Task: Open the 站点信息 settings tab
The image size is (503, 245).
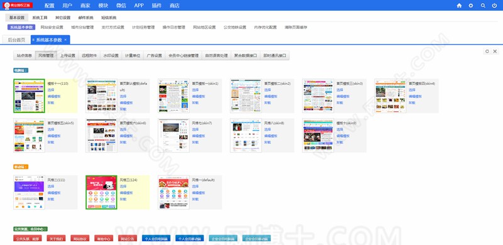Action: 24,55
